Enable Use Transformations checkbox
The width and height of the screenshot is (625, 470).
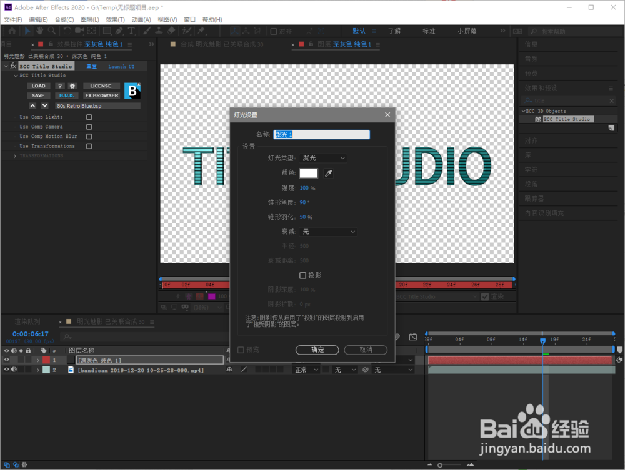point(89,146)
